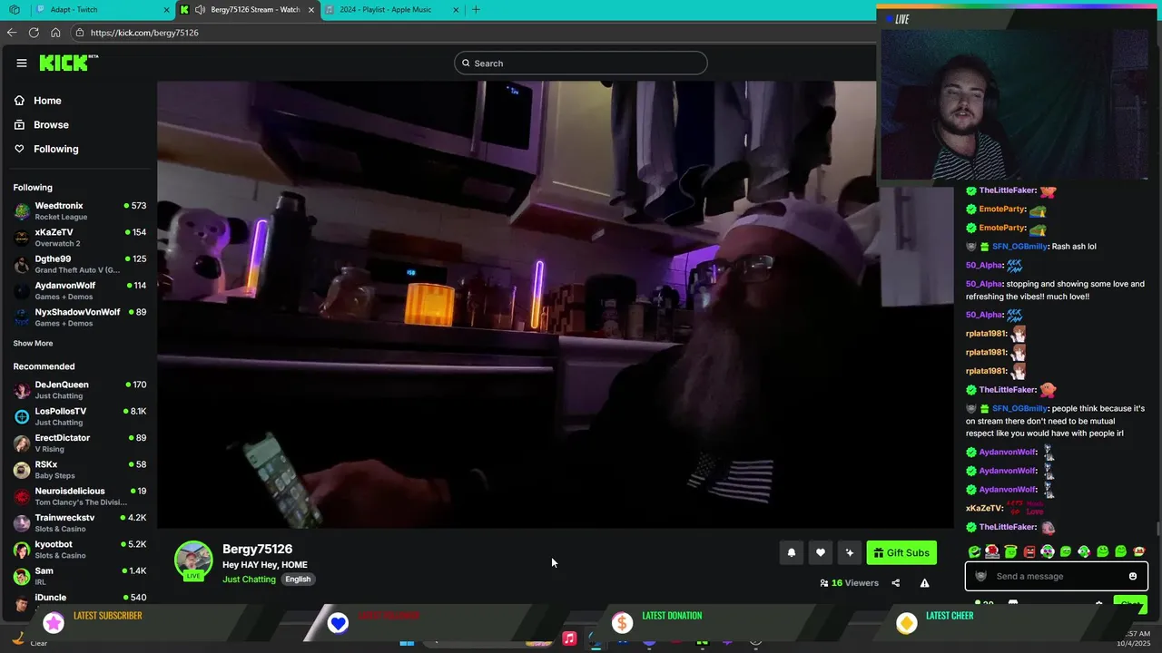Open the hamburger sidebar menu
Image resolution: width=1162 pixels, height=653 pixels.
pos(22,63)
